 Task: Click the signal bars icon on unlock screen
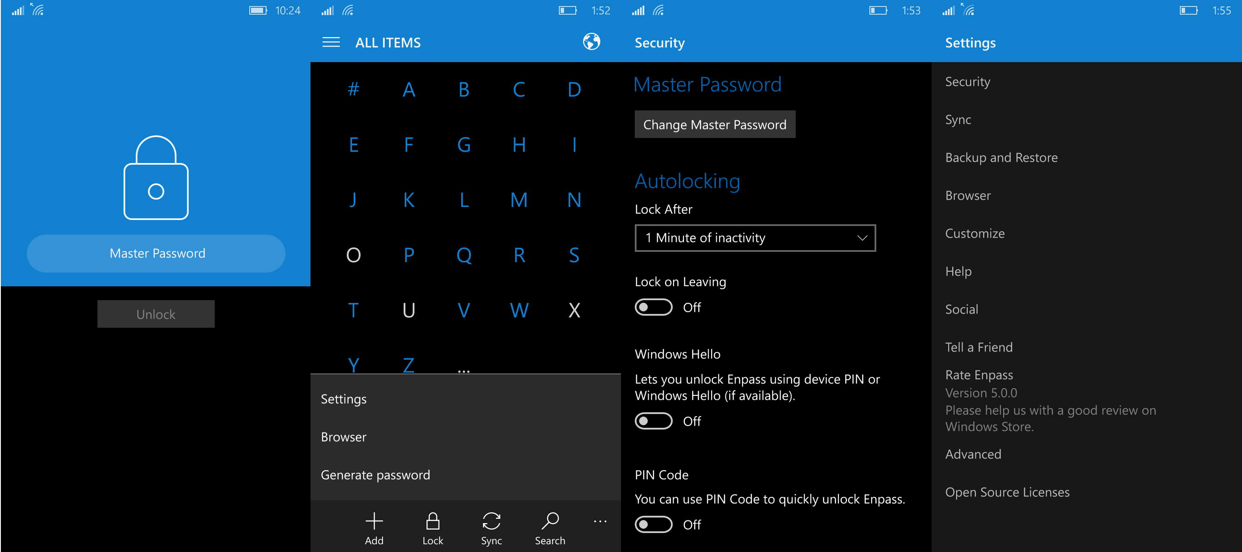click(x=18, y=11)
